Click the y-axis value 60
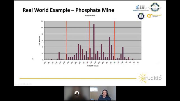The width and height of the screenshot is (180, 101). click(42, 40)
